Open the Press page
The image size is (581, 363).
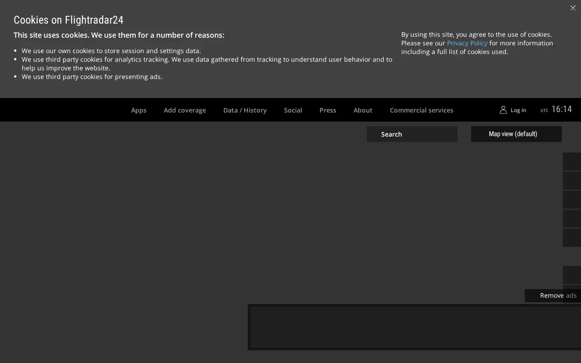pyautogui.click(x=328, y=110)
